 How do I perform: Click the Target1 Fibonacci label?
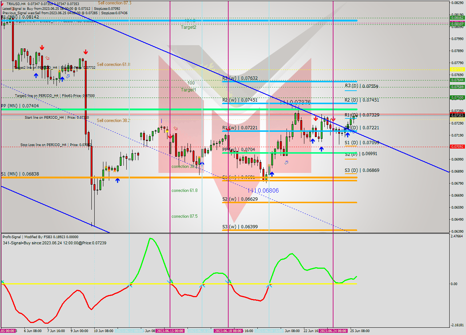click(x=189, y=90)
